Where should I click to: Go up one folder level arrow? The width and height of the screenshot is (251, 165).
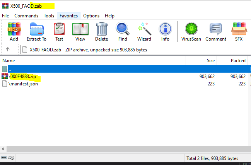coord(7,49)
